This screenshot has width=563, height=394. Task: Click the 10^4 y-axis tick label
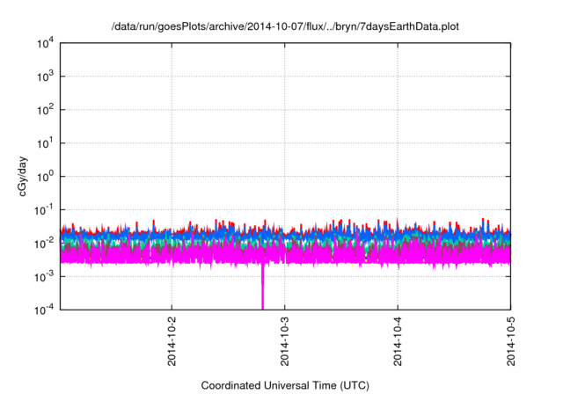point(46,44)
